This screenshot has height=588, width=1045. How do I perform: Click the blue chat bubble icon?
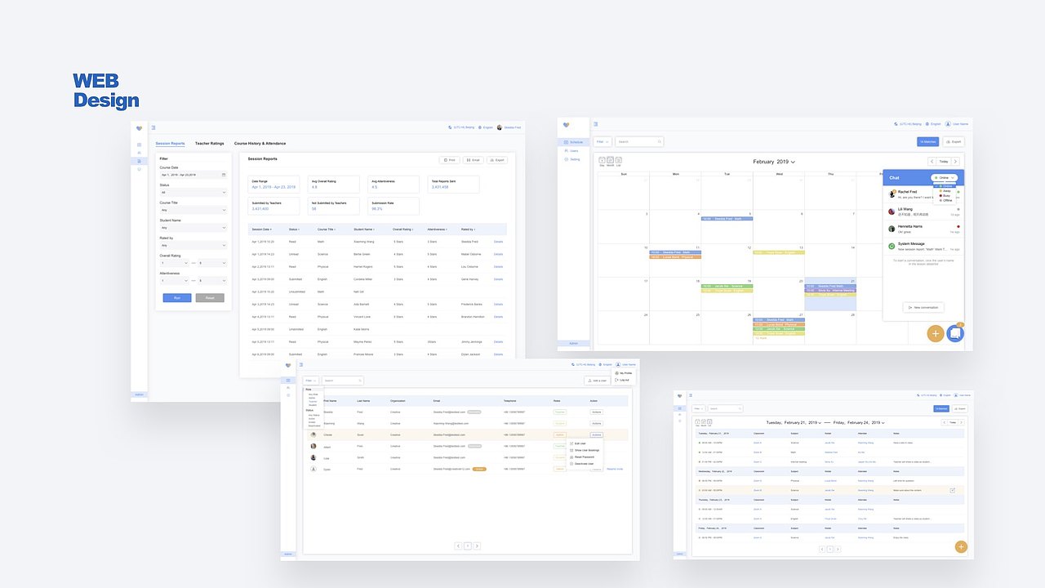click(955, 333)
